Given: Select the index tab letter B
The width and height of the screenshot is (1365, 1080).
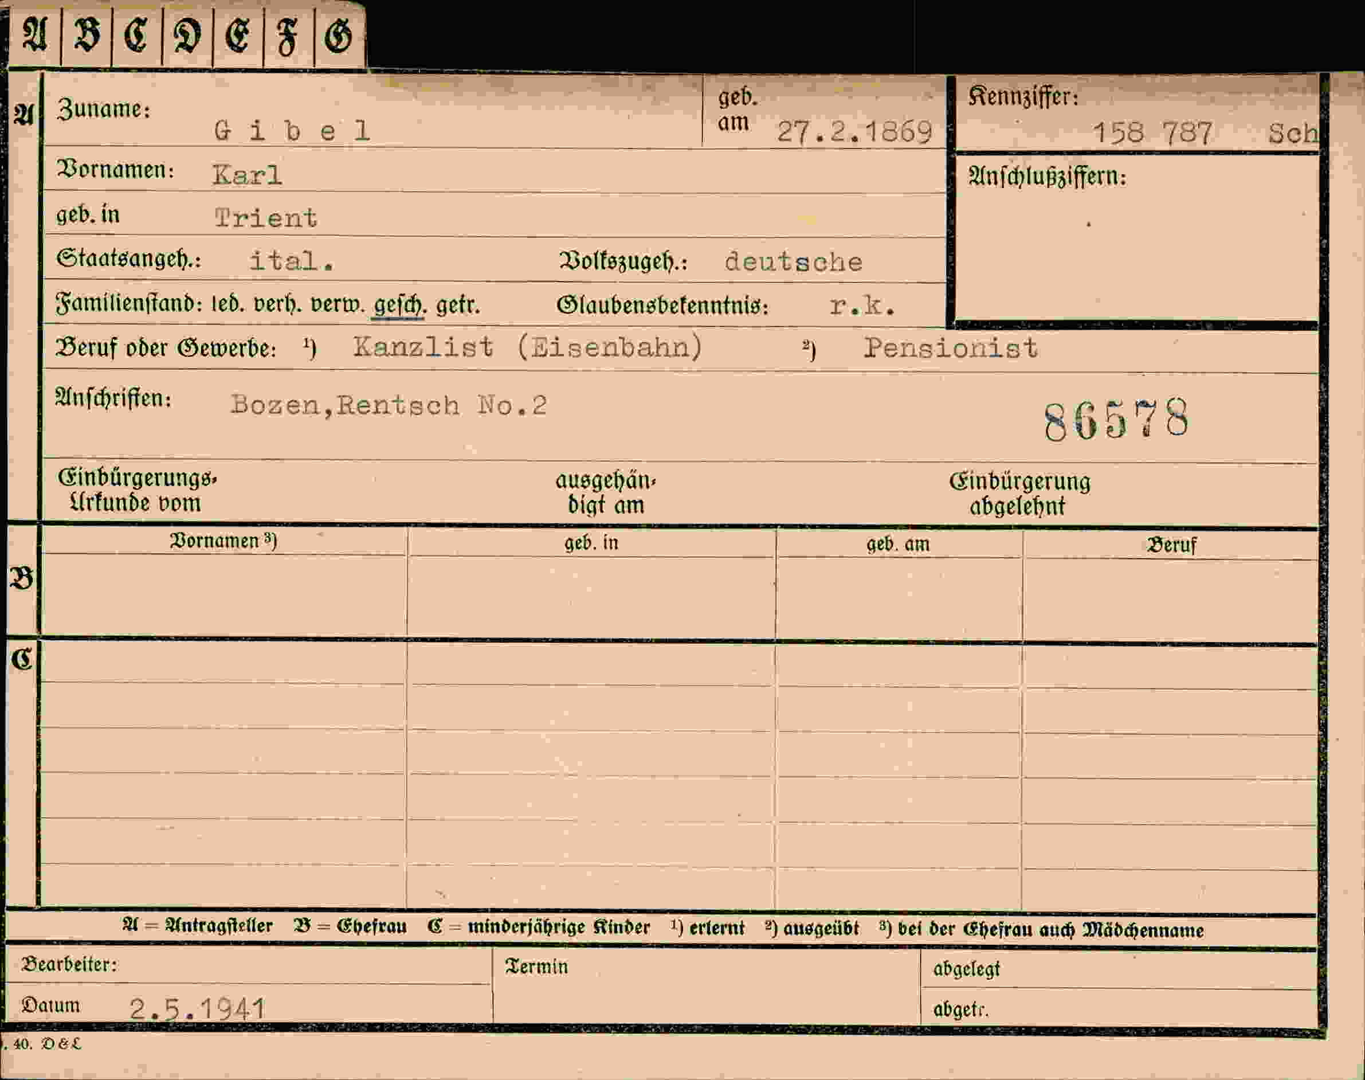Looking at the screenshot, I should click(x=87, y=35).
